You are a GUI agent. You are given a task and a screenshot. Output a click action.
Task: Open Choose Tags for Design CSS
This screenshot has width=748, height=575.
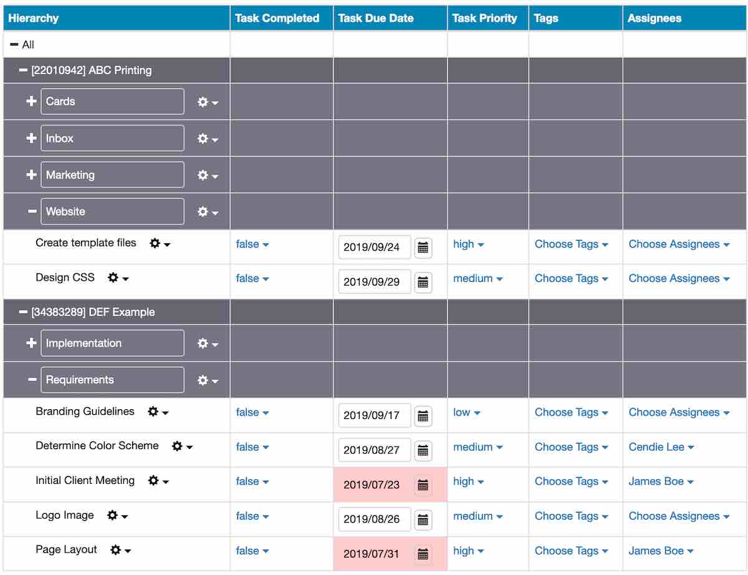[x=571, y=279]
